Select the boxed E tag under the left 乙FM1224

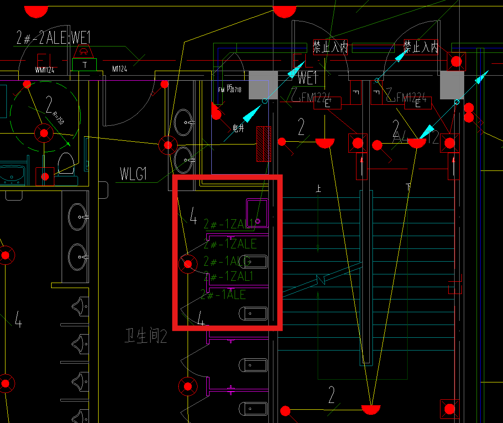point(328,103)
